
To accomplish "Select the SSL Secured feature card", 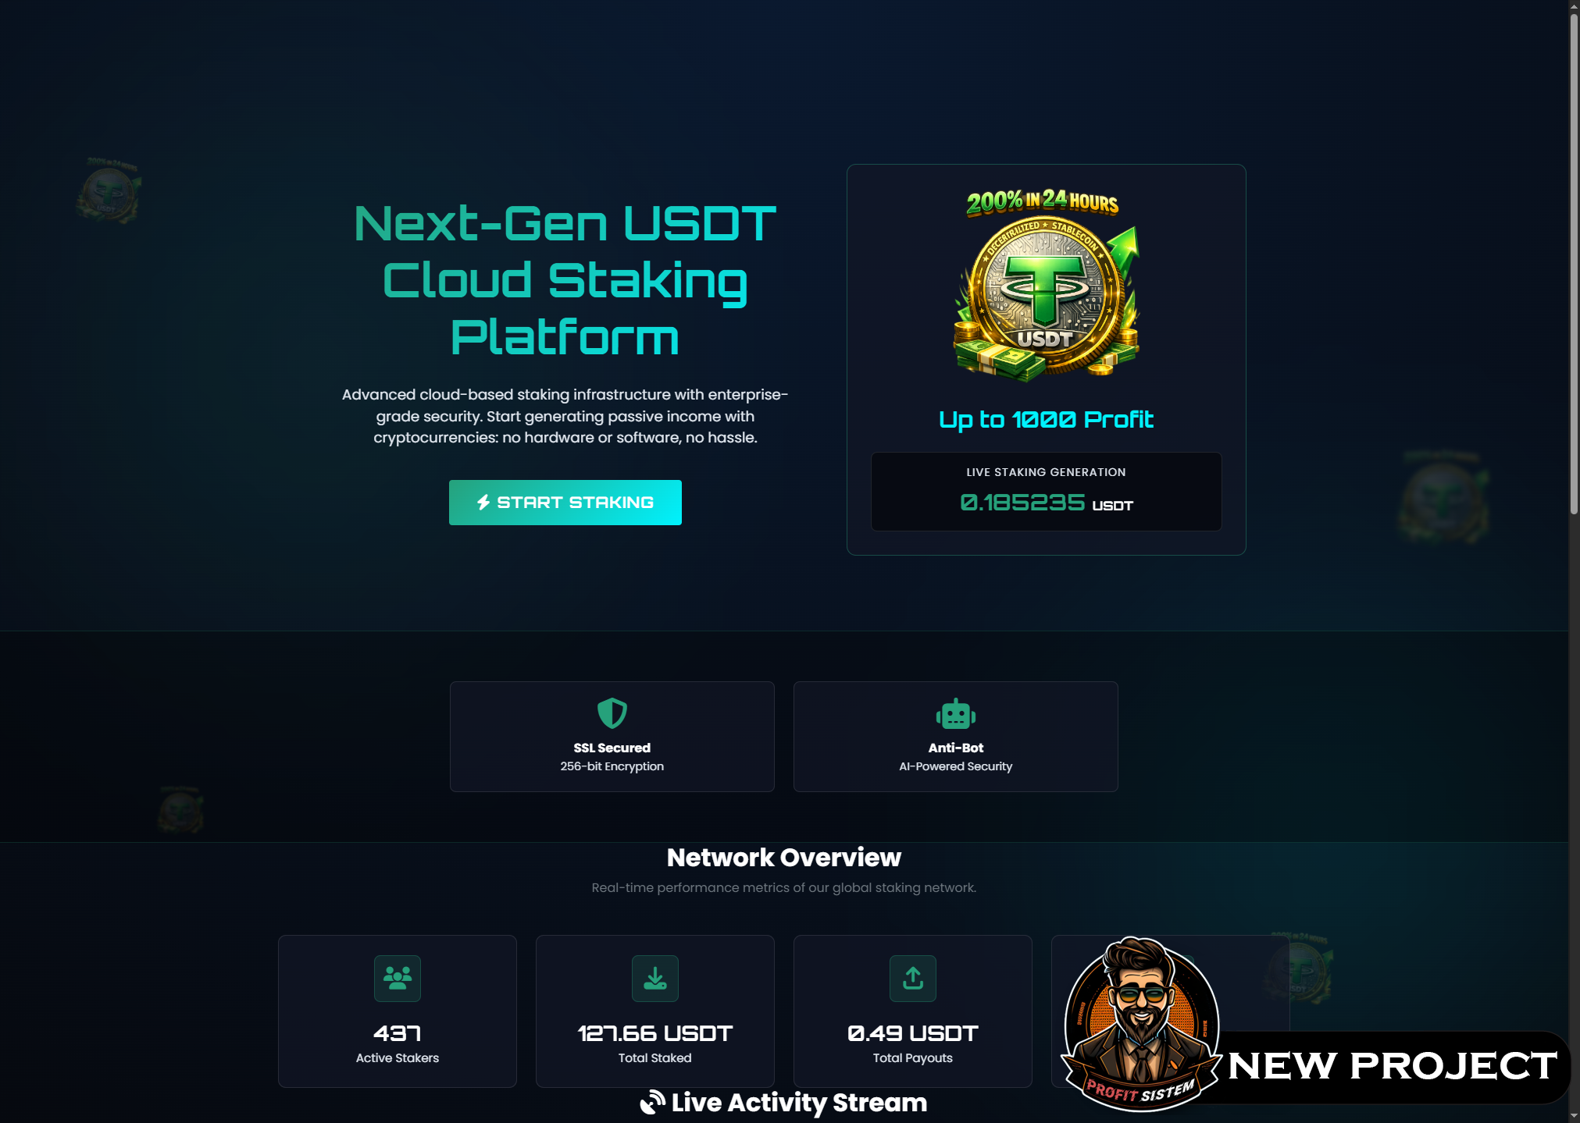I will point(612,737).
